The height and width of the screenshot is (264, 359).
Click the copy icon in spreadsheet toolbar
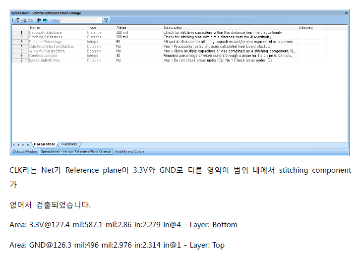pyautogui.click(x=30, y=20)
